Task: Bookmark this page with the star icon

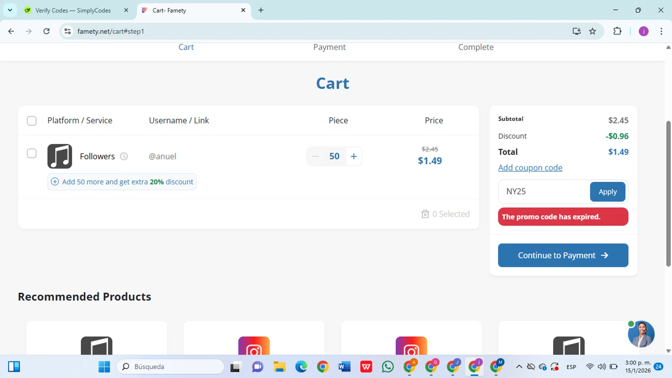Action: tap(593, 31)
